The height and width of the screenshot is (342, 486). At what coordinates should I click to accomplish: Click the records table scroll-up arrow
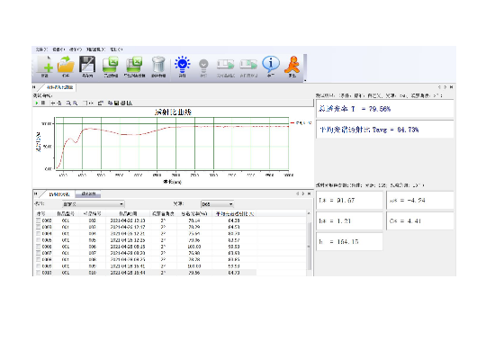[x=309, y=213]
